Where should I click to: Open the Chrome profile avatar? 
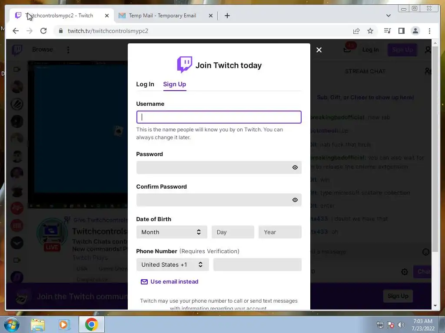(415, 31)
